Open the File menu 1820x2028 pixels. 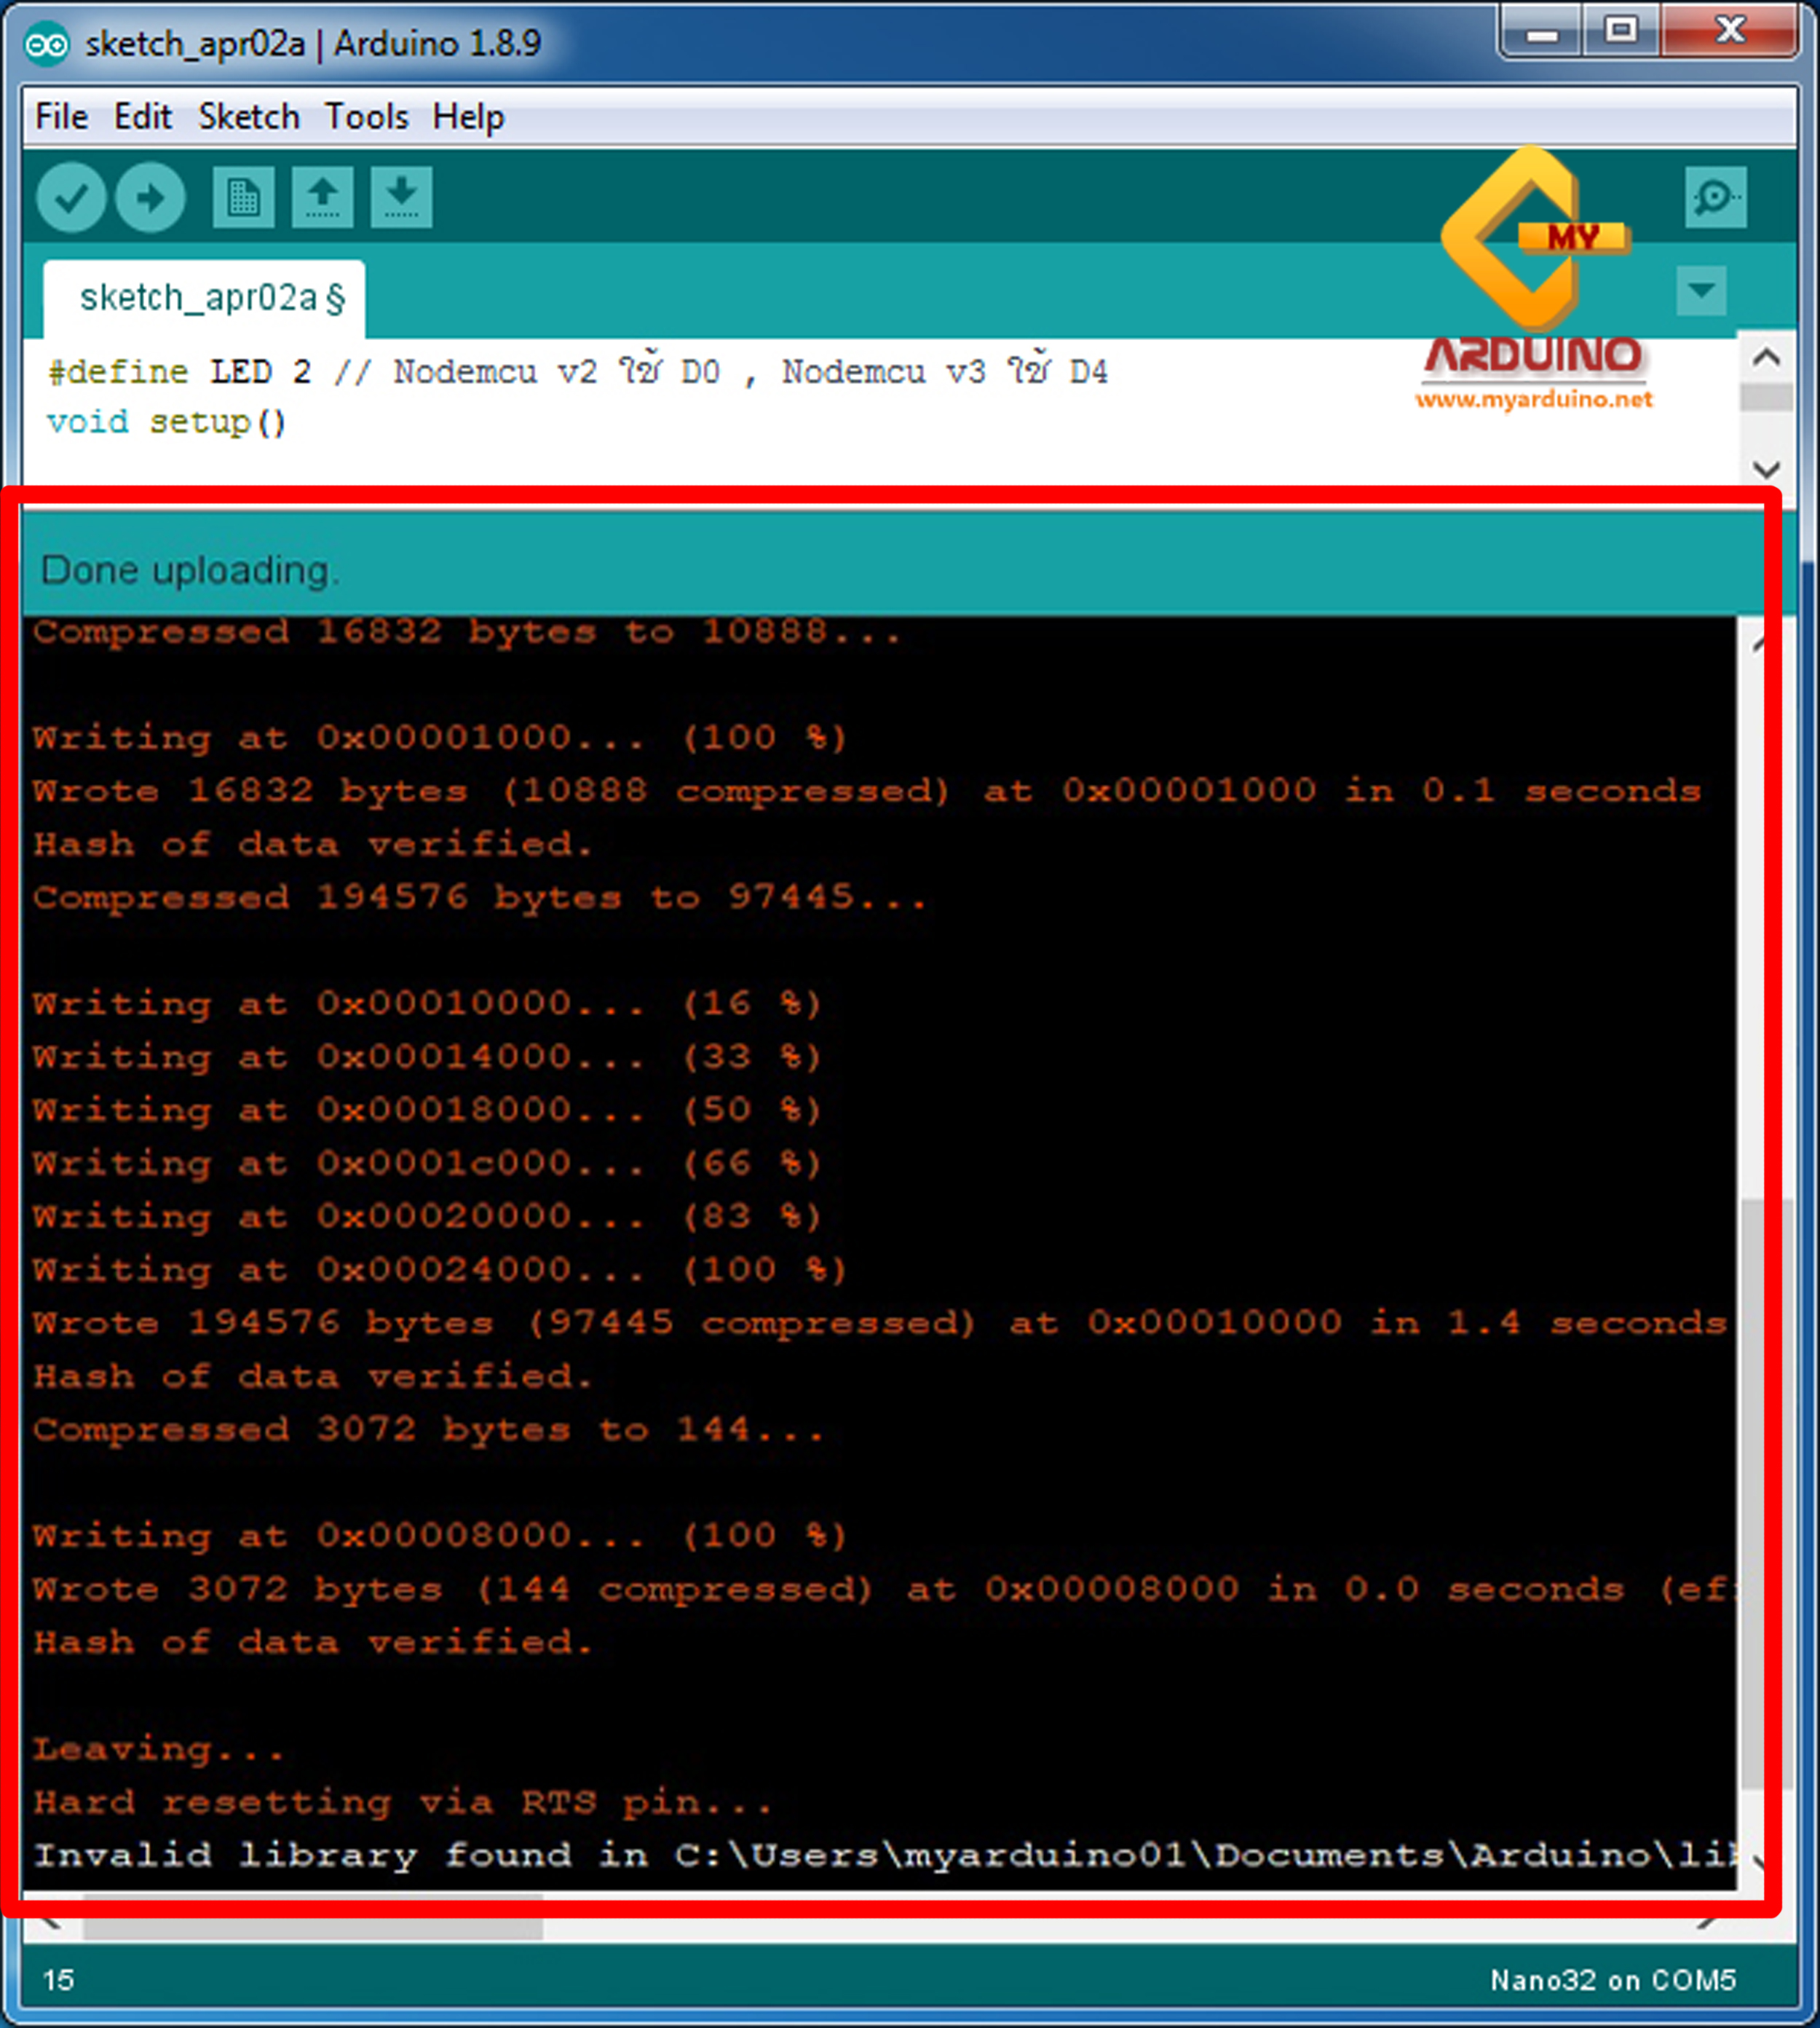(x=61, y=117)
